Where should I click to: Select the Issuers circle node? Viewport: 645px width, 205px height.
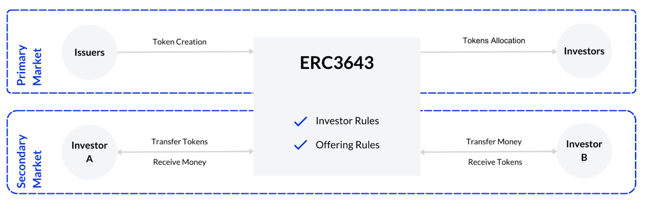tap(89, 52)
